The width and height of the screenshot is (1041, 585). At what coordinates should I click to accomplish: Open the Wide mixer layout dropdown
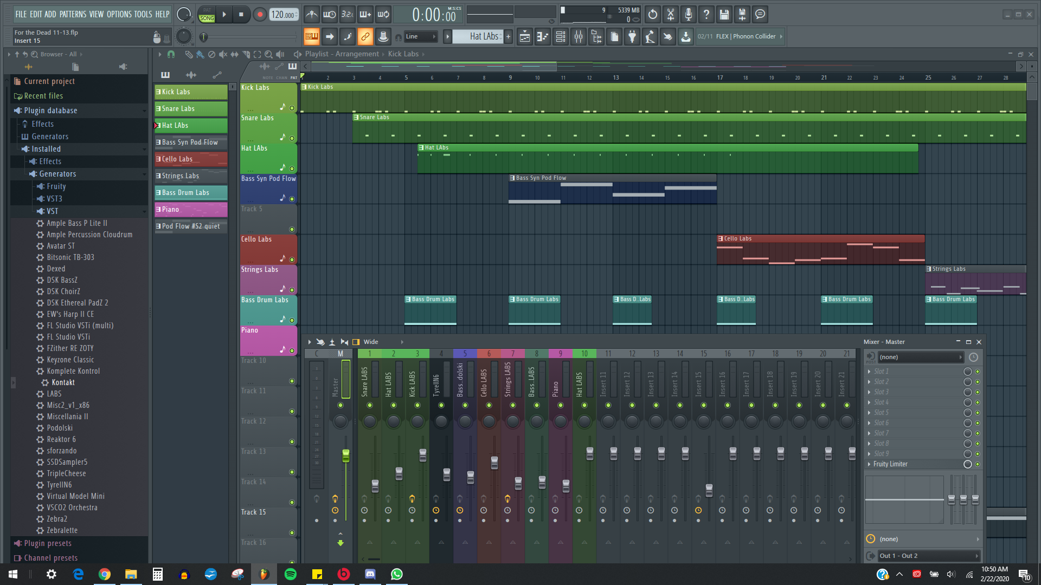384,342
